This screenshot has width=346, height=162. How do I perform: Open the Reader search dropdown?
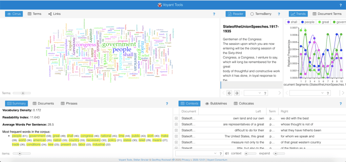tap(259, 93)
